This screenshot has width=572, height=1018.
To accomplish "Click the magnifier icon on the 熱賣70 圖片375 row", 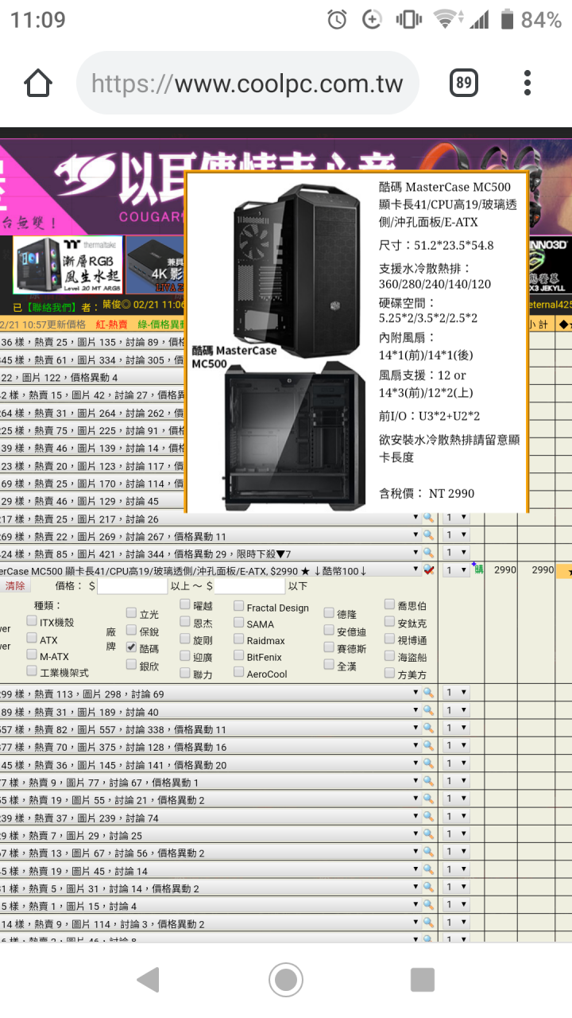I will pyautogui.click(x=428, y=746).
